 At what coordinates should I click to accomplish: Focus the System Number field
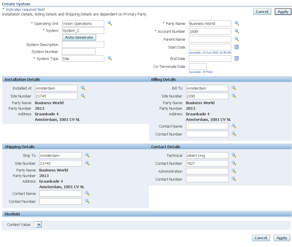click(x=79, y=52)
